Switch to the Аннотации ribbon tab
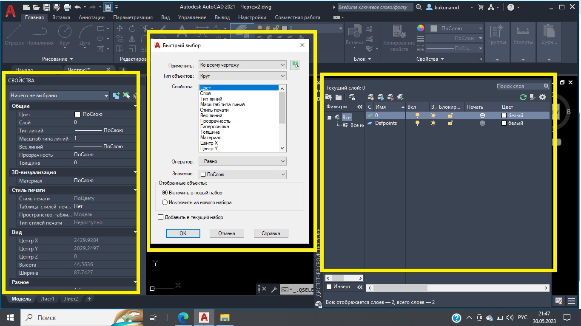581x326 pixels. click(91, 17)
